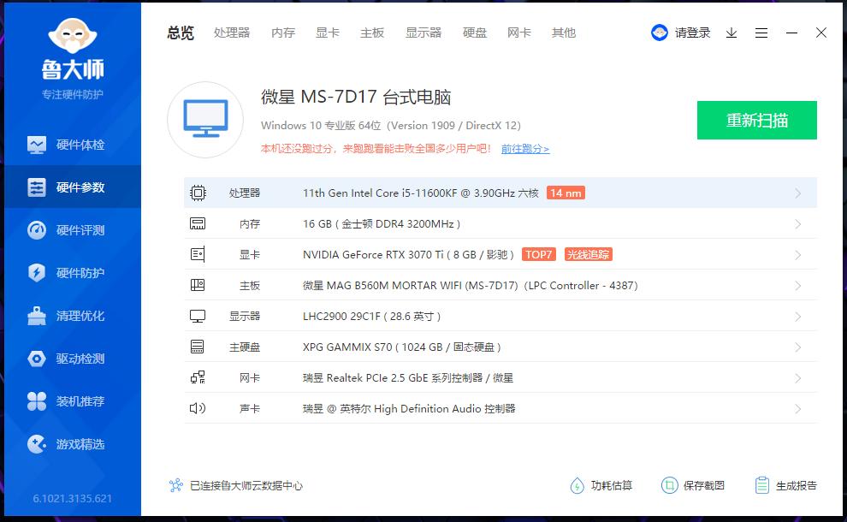The width and height of the screenshot is (847, 522).
Task: Open the 硬盘 tab
Action: pyautogui.click(x=475, y=33)
